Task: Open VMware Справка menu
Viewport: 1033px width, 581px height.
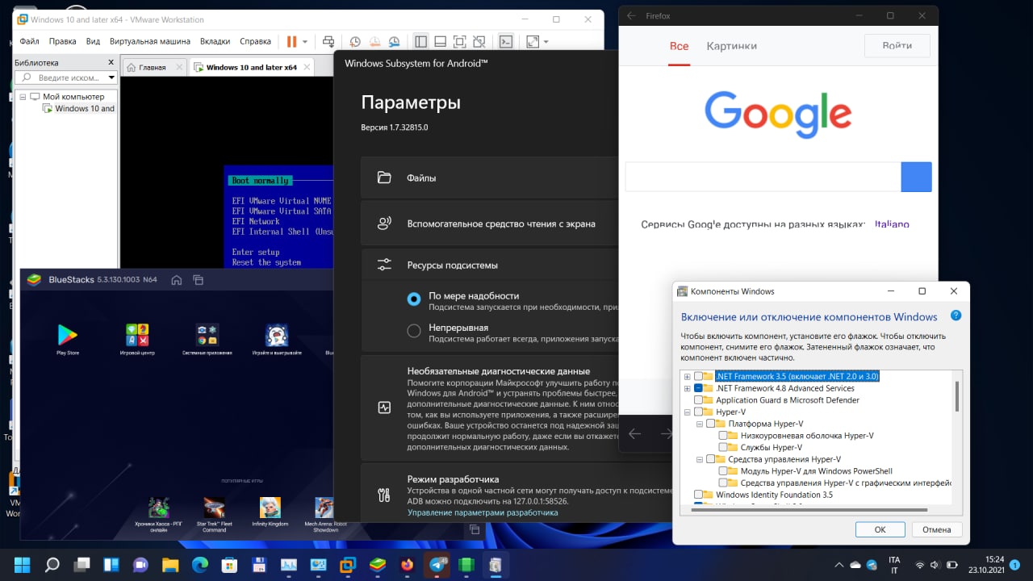Action: (x=256, y=41)
